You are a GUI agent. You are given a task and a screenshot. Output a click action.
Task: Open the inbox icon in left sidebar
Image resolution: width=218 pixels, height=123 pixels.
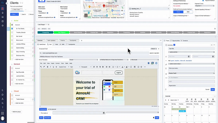[x=2, y=17]
